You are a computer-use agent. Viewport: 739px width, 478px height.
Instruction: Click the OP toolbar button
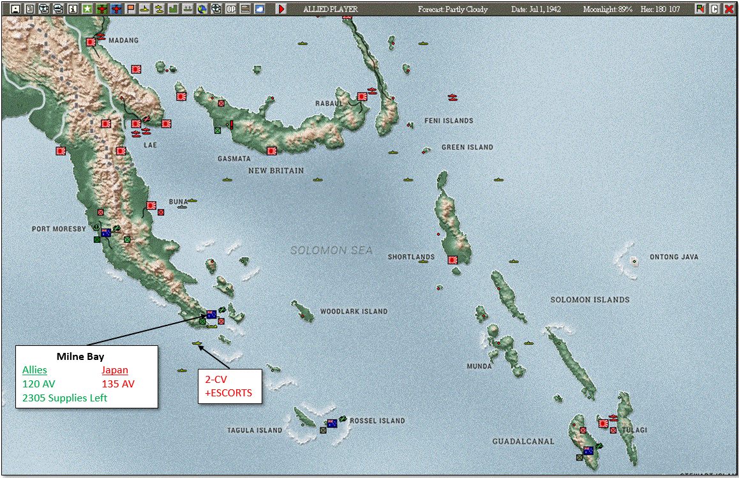[231, 8]
